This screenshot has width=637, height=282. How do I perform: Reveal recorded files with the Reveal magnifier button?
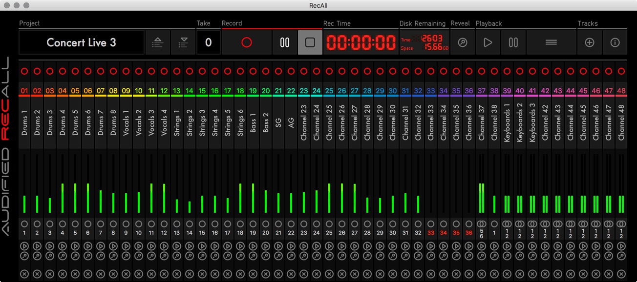tap(462, 42)
